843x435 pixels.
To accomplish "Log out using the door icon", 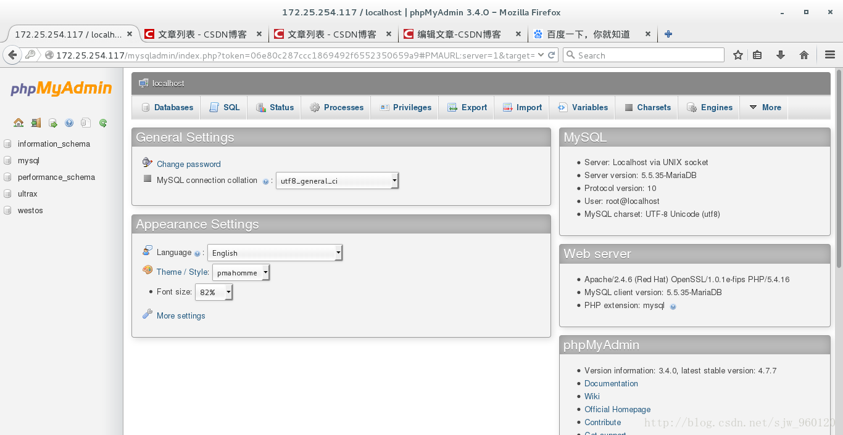I will 36,123.
